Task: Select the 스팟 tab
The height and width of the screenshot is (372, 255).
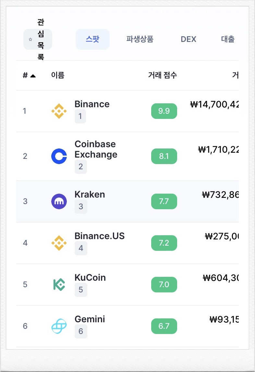Action: (x=92, y=39)
